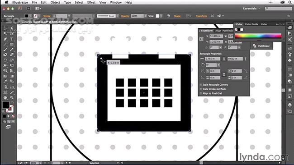Click the Transform link in control bar
Viewport: 294px width, 165px height.
[x=201, y=16]
